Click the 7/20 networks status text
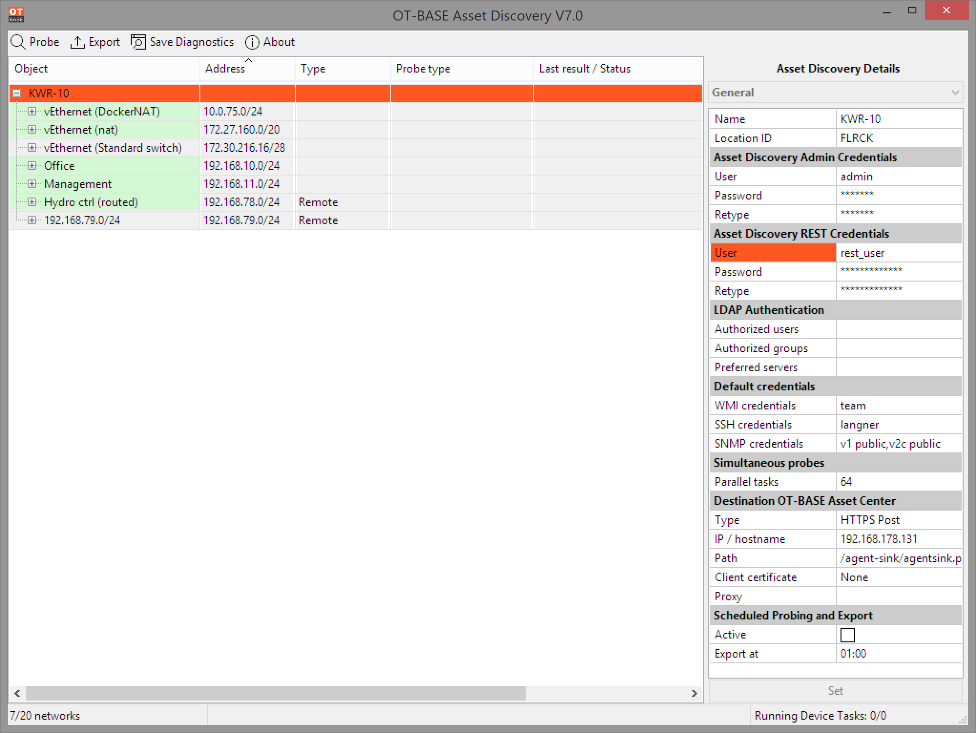The height and width of the screenshot is (733, 976). (x=45, y=716)
